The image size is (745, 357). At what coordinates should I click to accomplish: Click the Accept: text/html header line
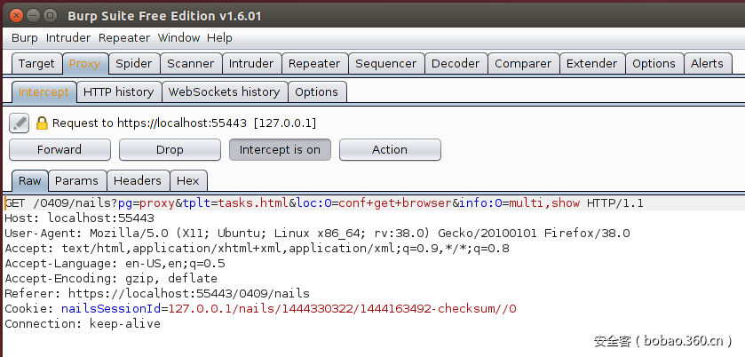coord(257,249)
